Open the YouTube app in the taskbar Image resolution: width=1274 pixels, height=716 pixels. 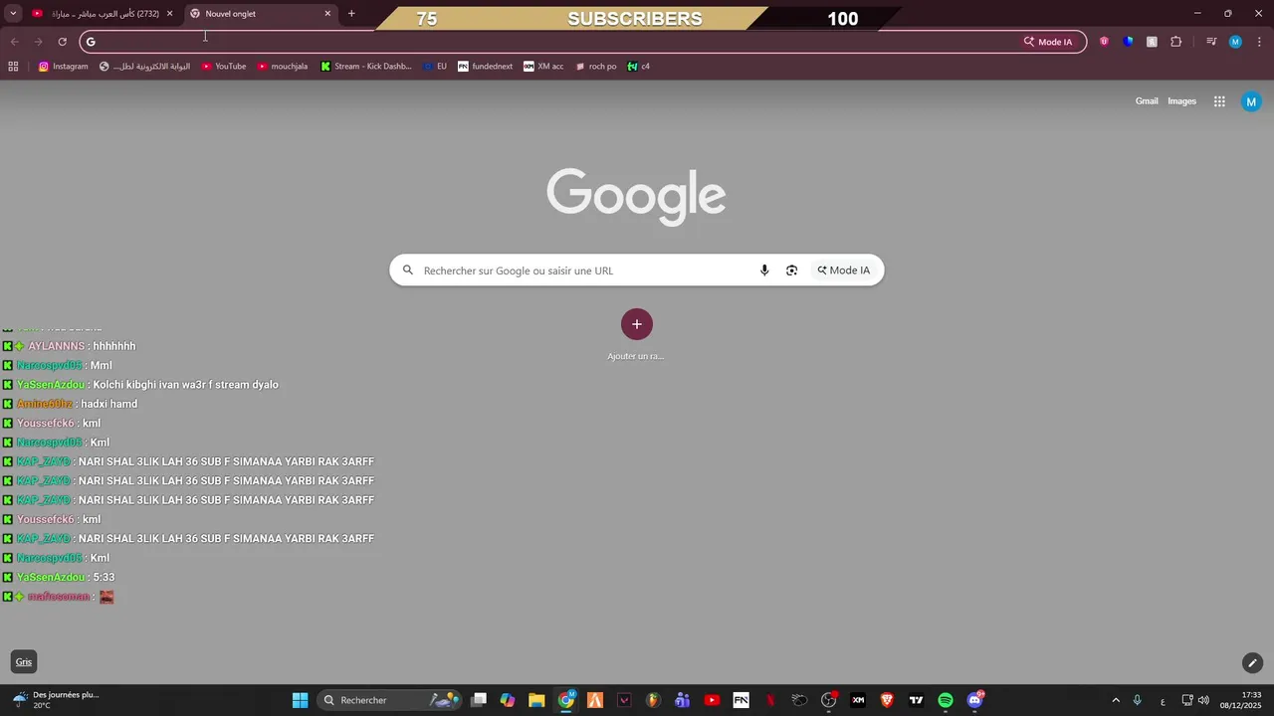(x=712, y=700)
